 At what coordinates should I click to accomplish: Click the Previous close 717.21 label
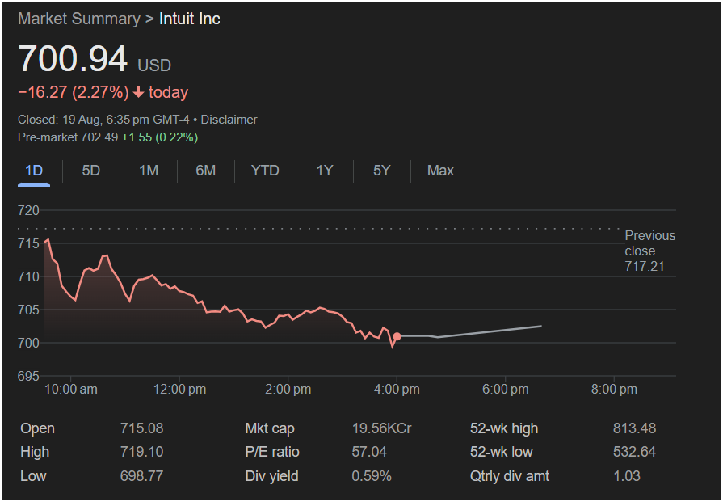(x=649, y=251)
